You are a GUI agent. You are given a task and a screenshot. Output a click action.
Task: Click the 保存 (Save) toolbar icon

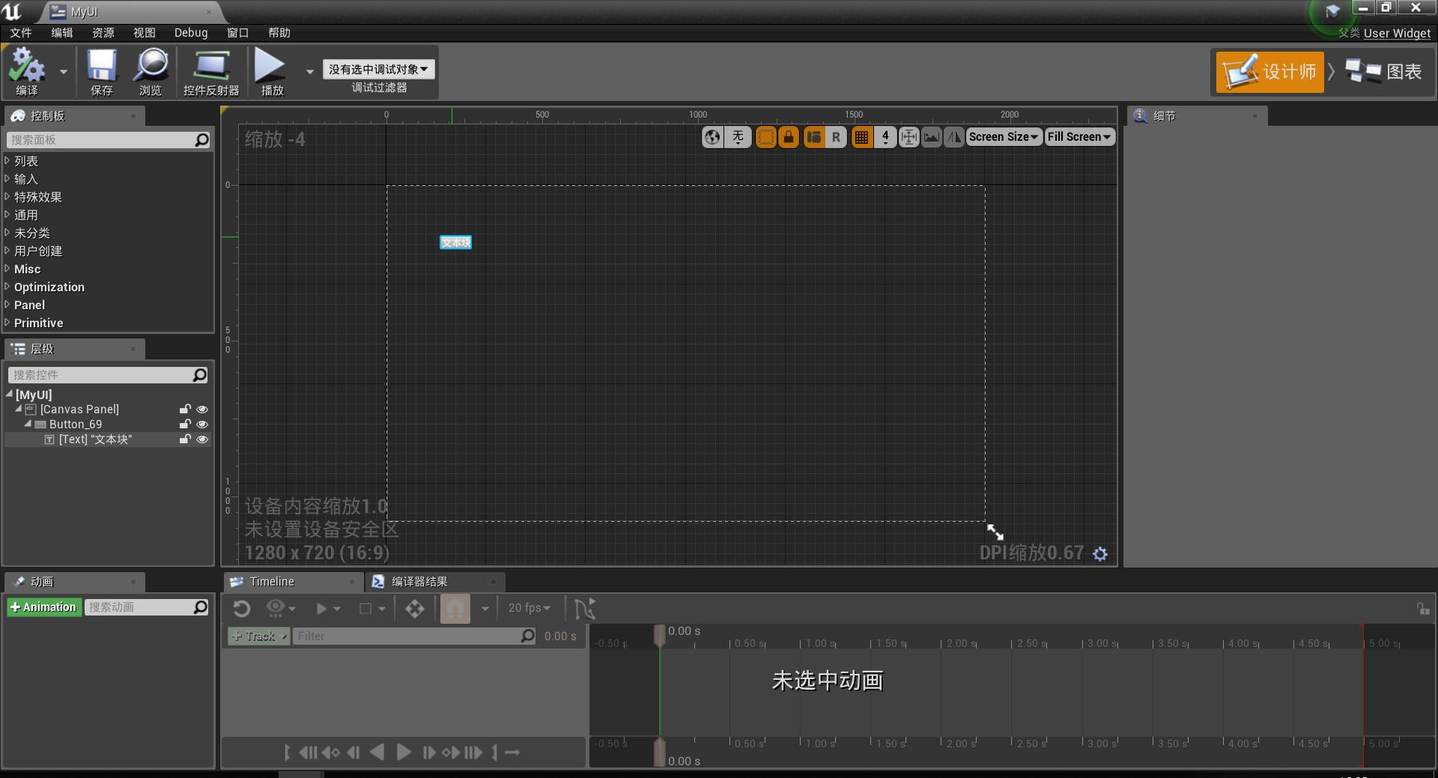click(x=101, y=66)
